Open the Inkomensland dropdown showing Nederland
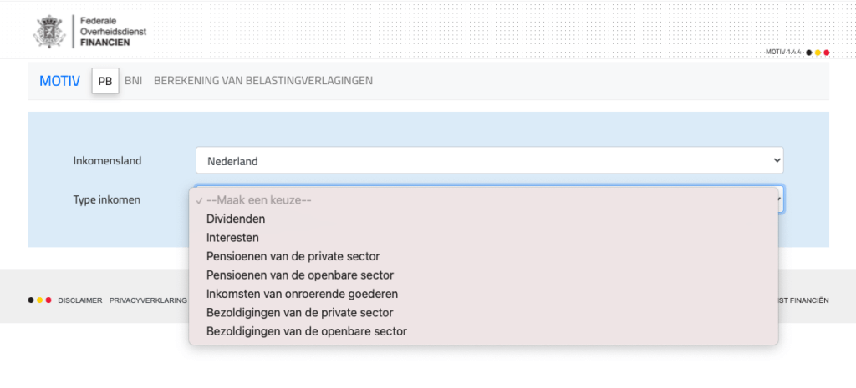Image resolution: width=856 pixels, height=388 pixels. 489,160
